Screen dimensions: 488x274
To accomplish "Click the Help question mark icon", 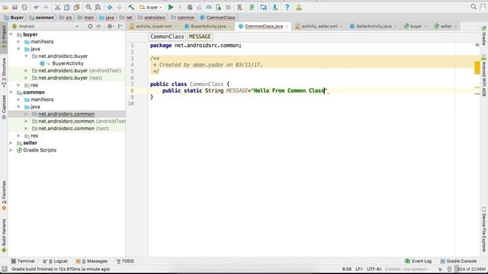I will [287, 7].
